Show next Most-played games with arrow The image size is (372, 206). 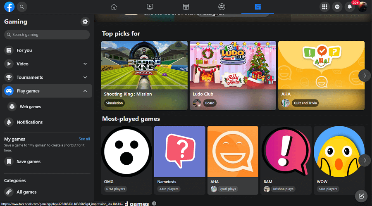[x=365, y=161]
